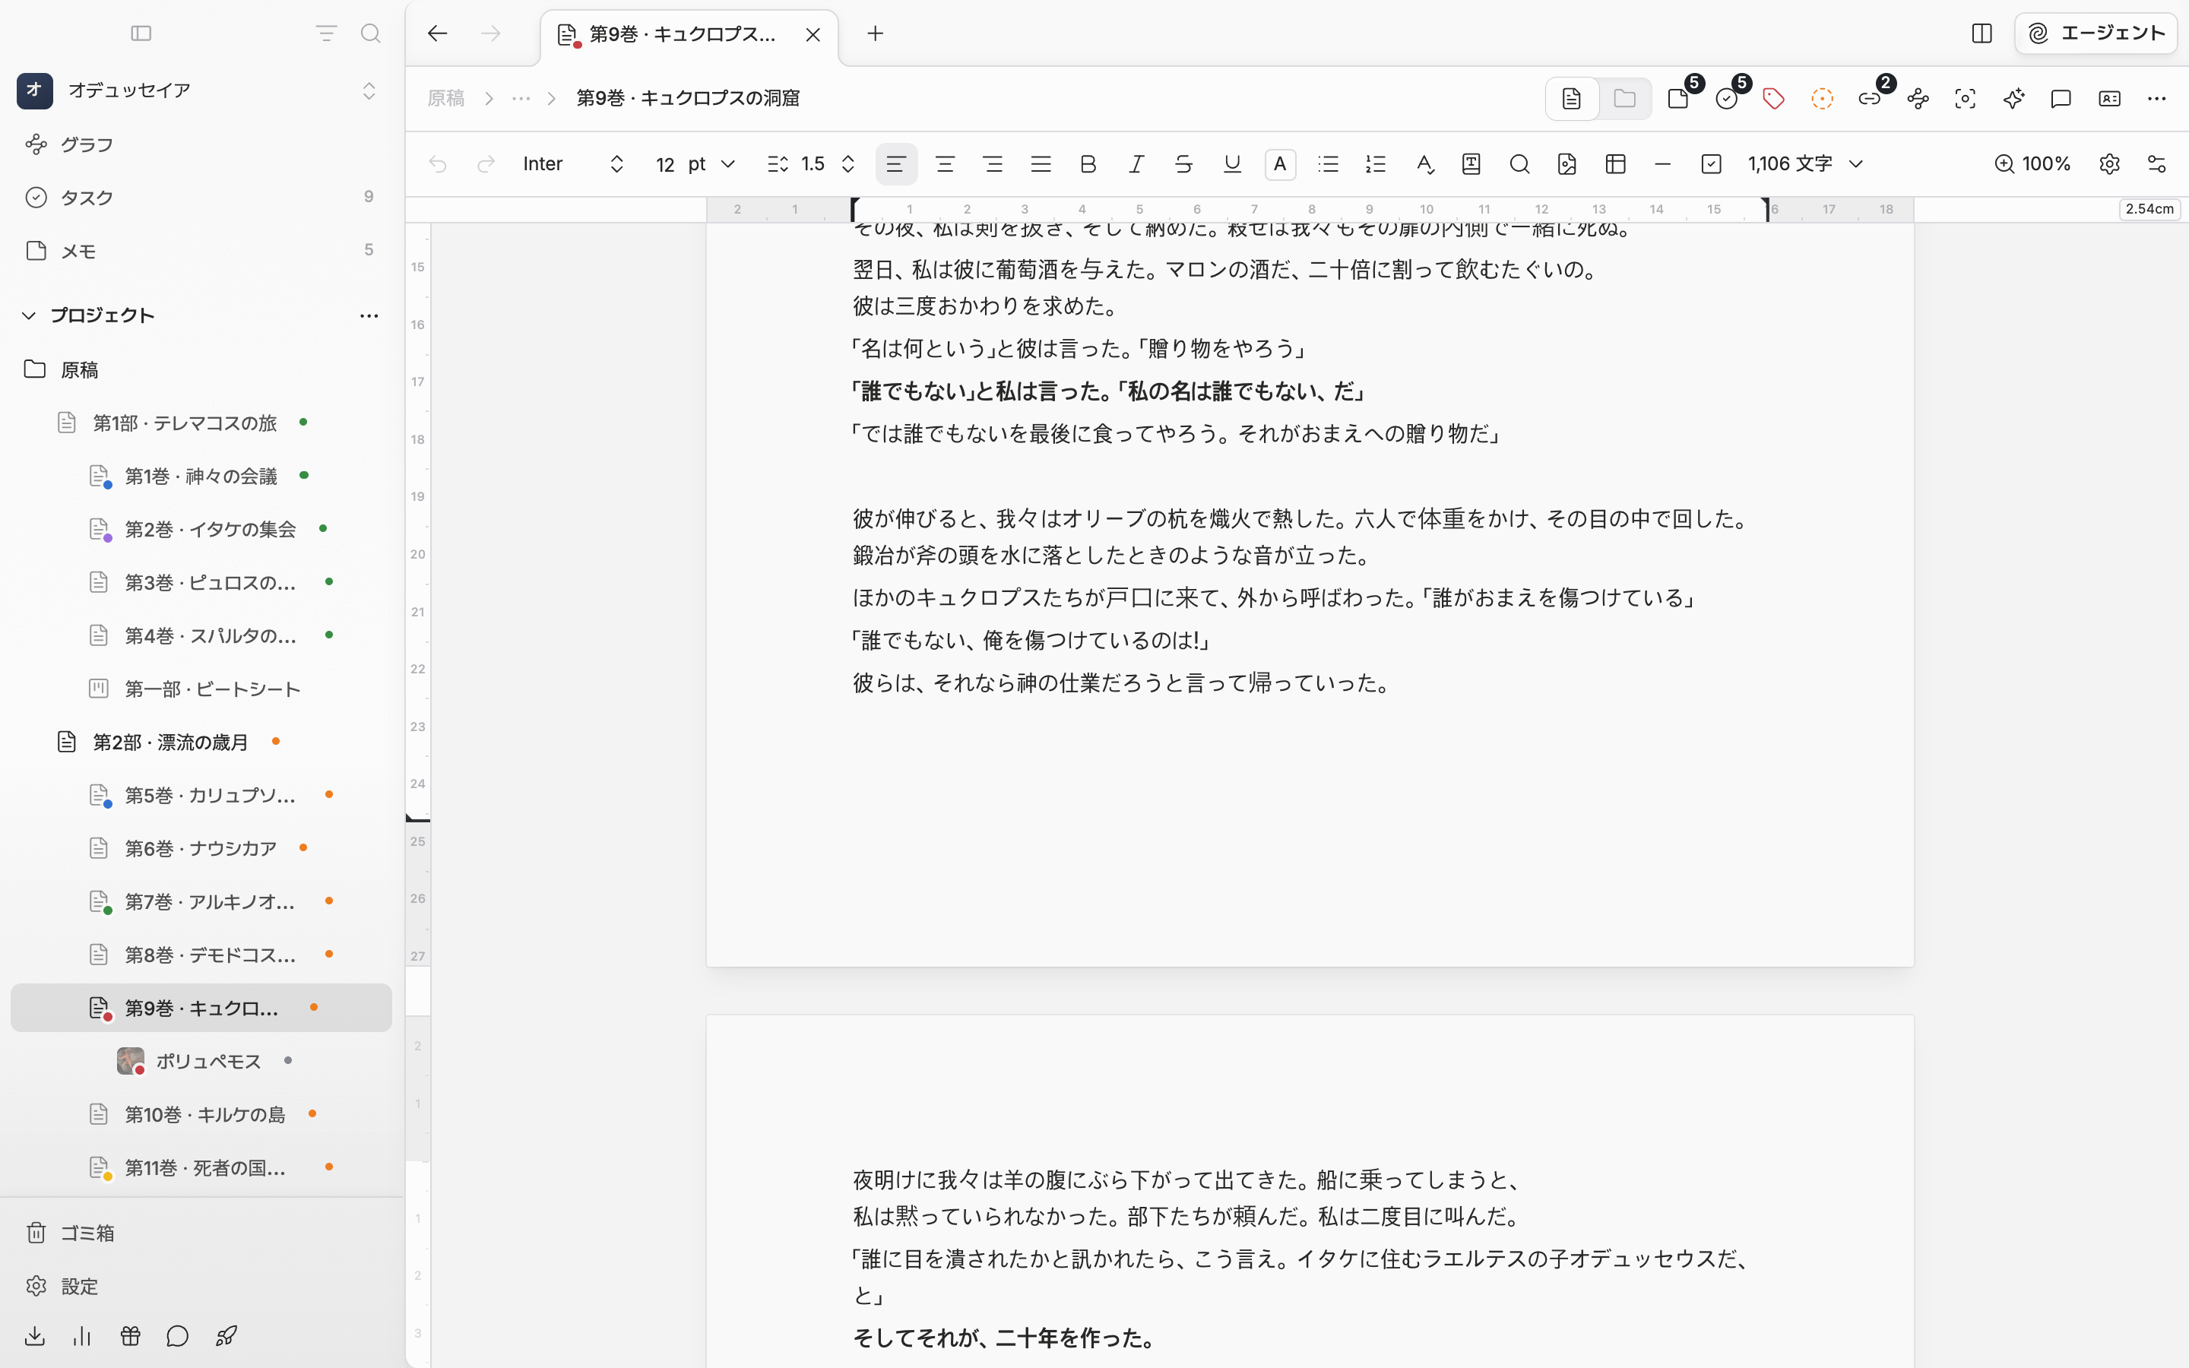Image resolution: width=2189 pixels, height=1368 pixels.
Task: Open the font size unit dropdown
Action: click(x=711, y=163)
